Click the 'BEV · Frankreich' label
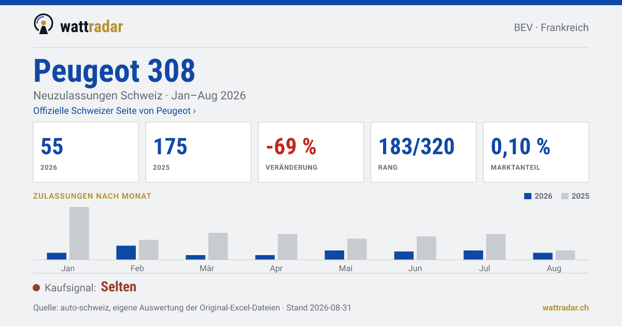The image size is (622, 326). tap(552, 27)
